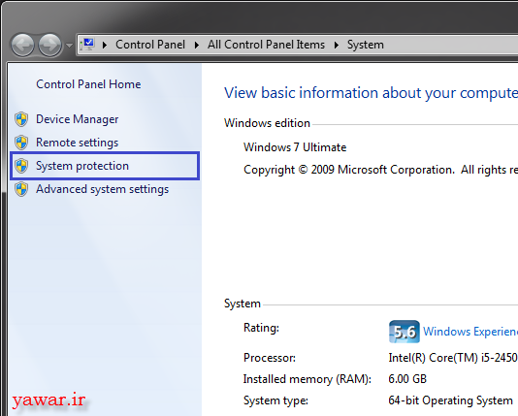The width and height of the screenshot is (518, 416).
Task: Open Device Manager link
Action: (78, 119)
